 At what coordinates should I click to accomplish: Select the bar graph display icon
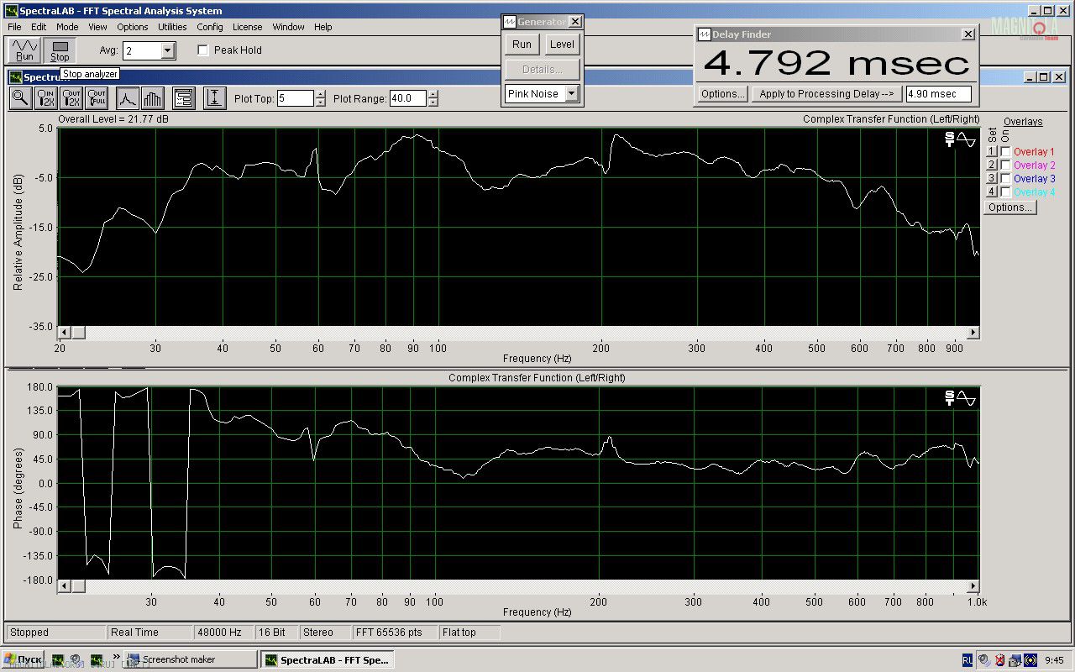pyautogui.click(x=152, y=98)
